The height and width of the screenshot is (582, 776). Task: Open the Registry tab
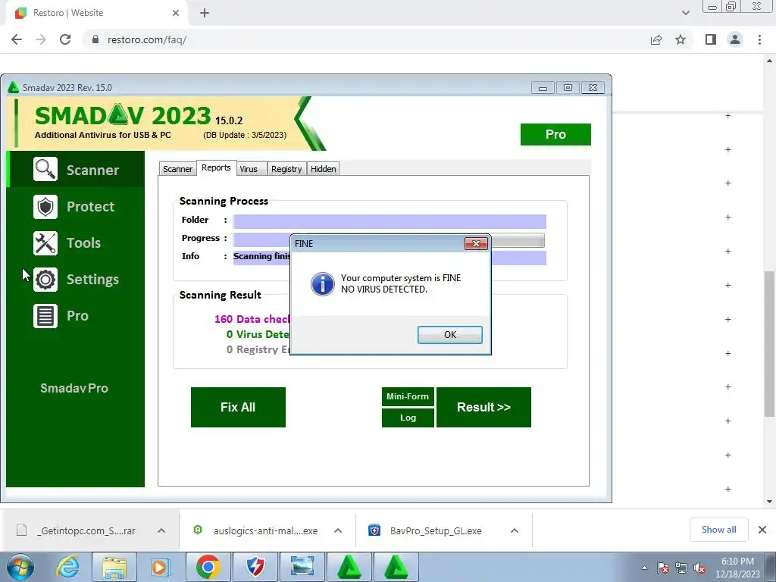(x=286, y=169)
